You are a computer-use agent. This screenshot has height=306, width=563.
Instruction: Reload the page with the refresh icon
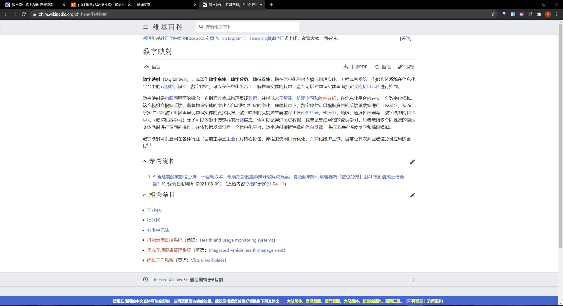(x=24, y=14)
